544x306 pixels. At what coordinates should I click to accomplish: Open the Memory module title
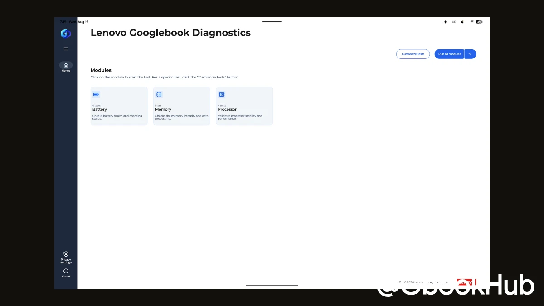(163, 109)
